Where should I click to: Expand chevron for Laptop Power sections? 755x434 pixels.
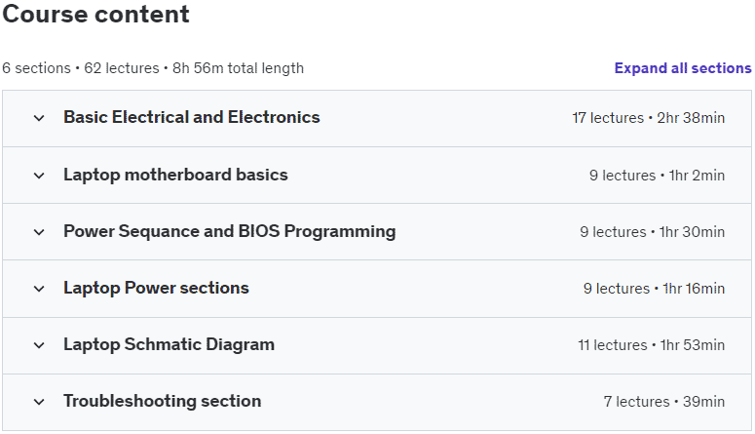coord(39,289)
